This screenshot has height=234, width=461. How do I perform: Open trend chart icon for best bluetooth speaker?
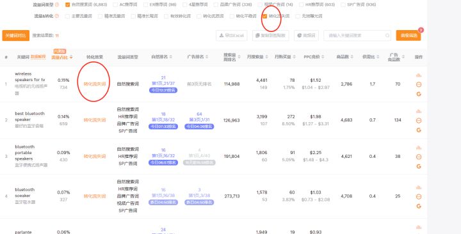point(419,111)
